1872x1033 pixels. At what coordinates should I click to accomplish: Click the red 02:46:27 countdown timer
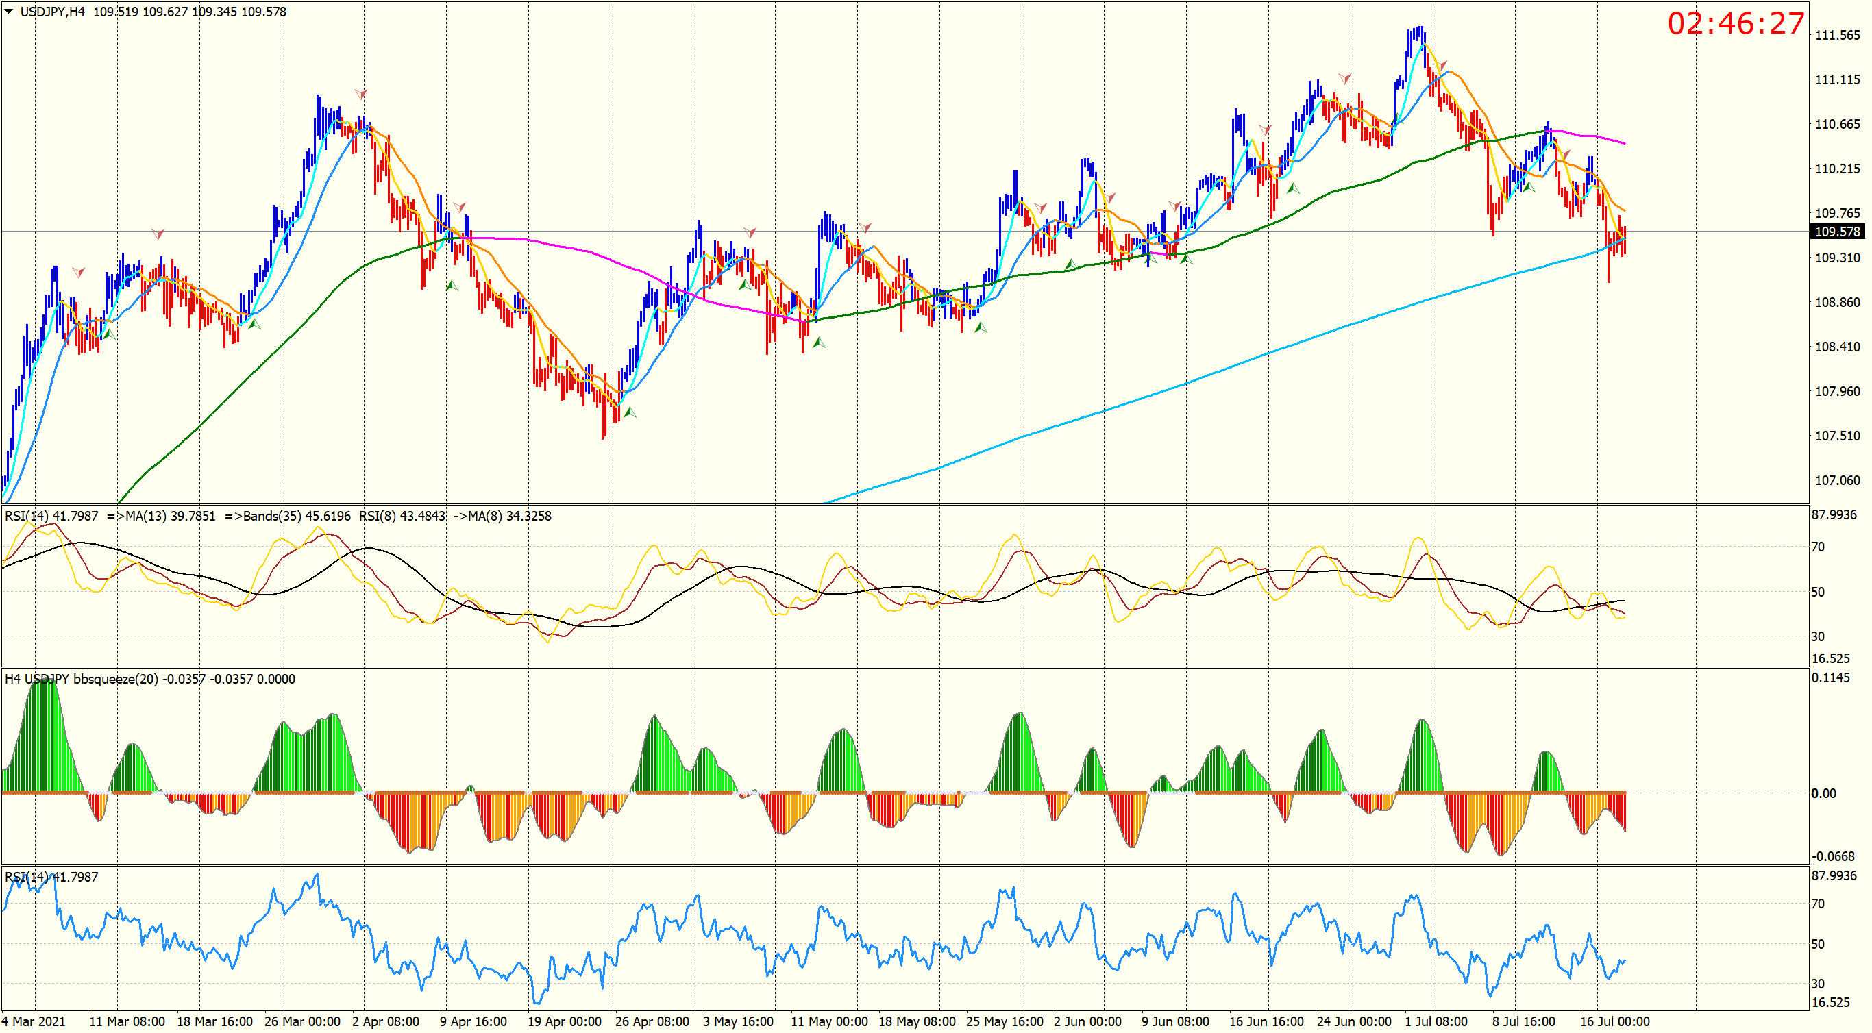(x=1736, y=23)
